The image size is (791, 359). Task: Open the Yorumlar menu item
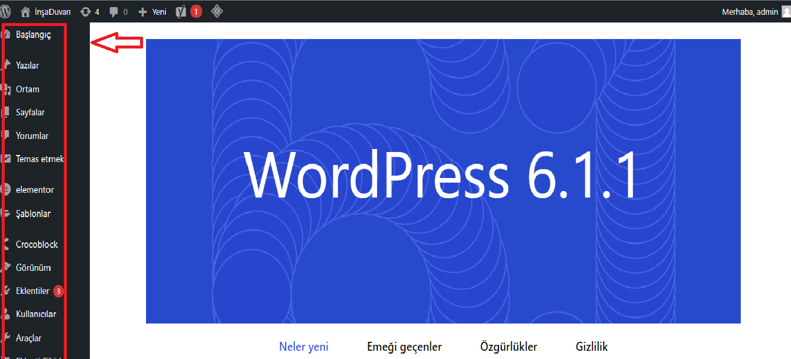(33, 136)
